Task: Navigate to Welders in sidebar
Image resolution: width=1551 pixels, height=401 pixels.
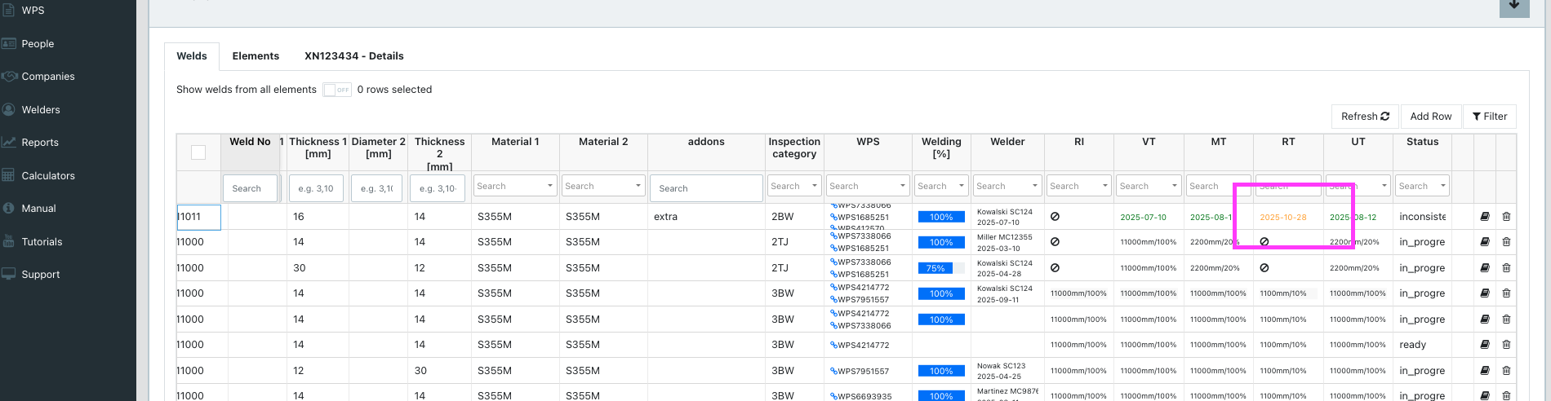Action: [x=41, y=110]
